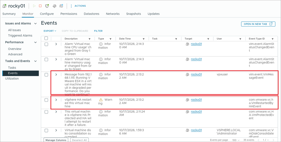Select All Issues in sidebar
The height and width of the screenshot is (142, 281).
[x=15, y=30]
